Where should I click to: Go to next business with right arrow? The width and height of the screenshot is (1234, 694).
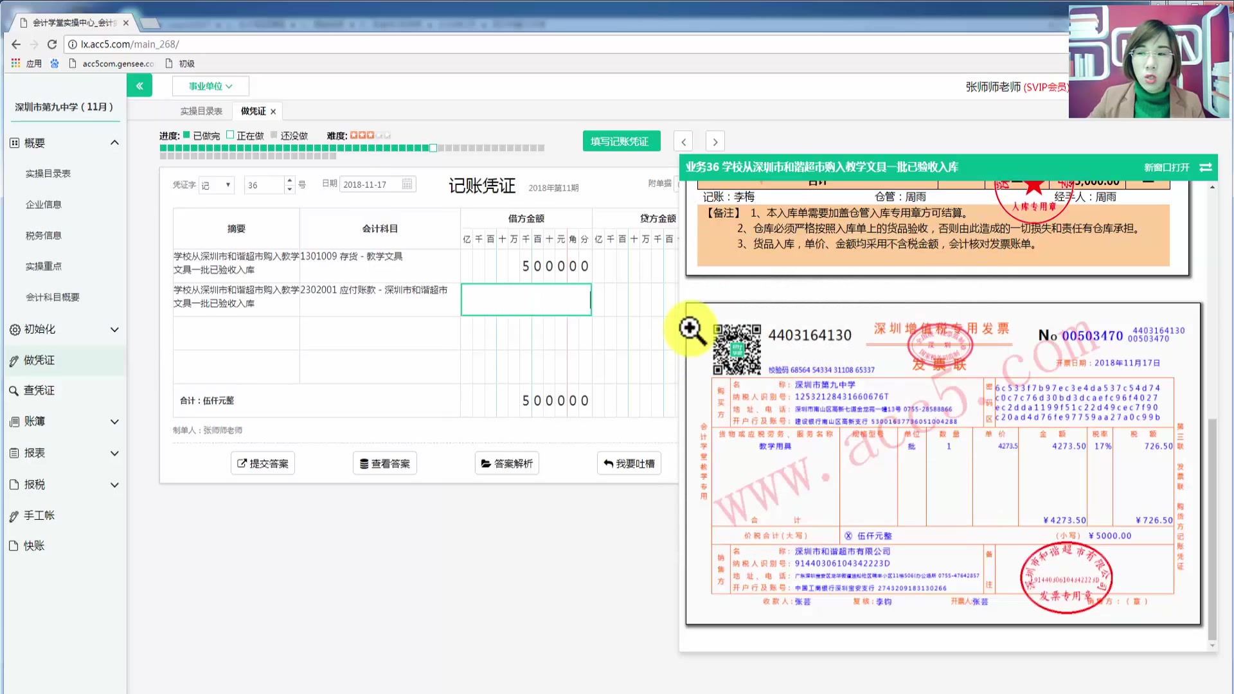tap(715, 141)
